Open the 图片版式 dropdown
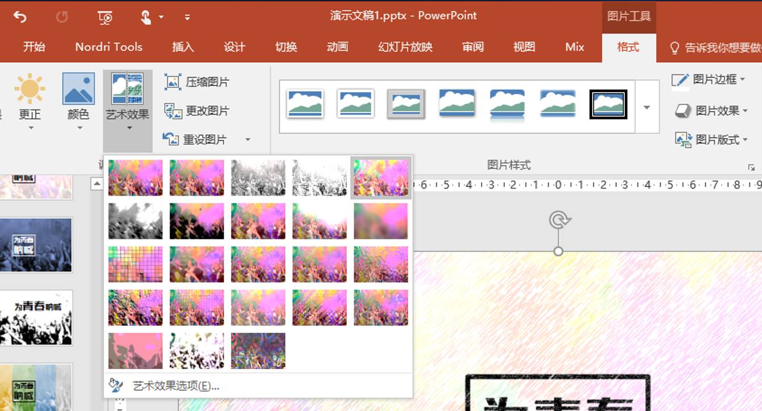Image resolution: width=762 pixels, height=411 pixels. (711, 139)
